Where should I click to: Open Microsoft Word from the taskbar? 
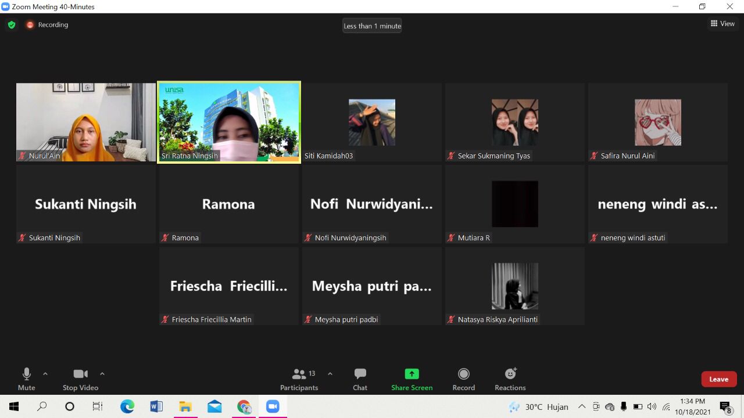click(156, 407)
